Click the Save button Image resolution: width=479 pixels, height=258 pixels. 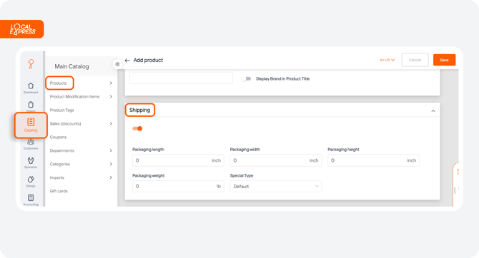coord(444,60)
